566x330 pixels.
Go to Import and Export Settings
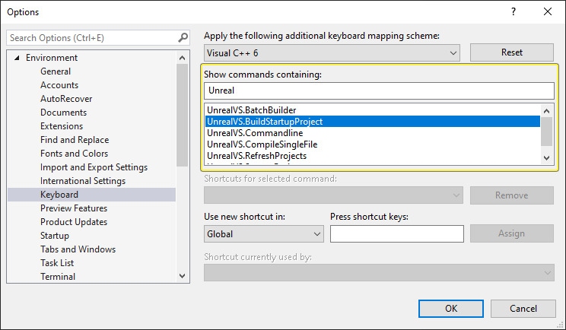pos(94,167)
